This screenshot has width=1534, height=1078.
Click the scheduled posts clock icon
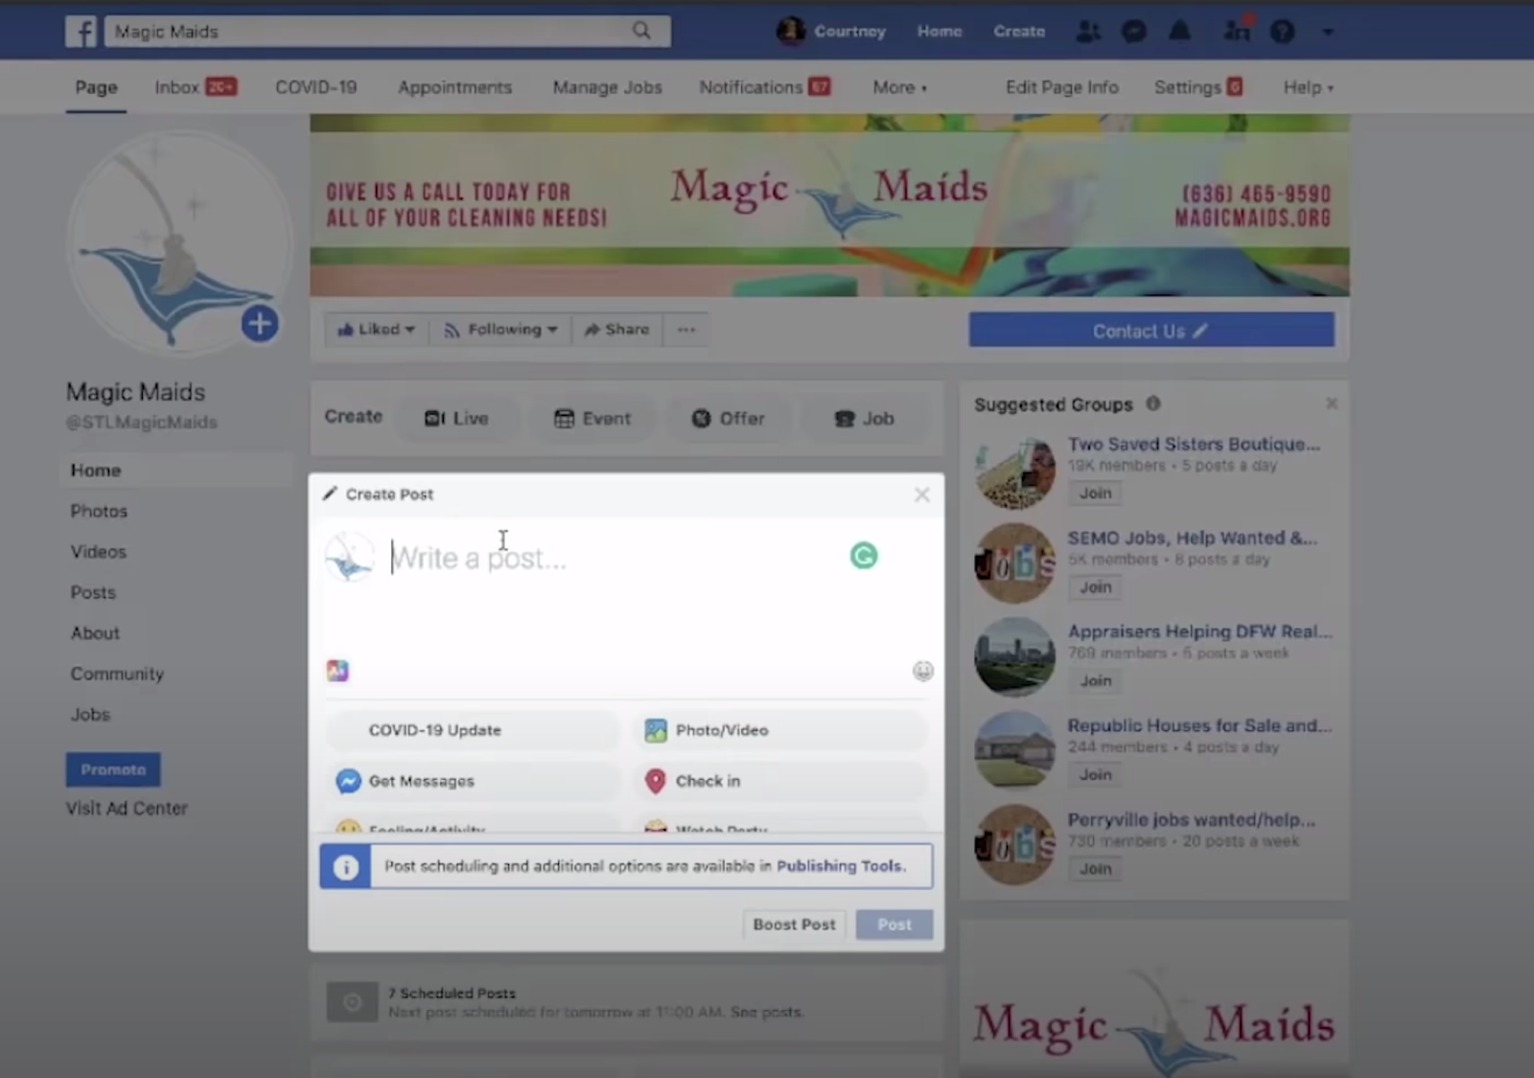click(x=352, y=1002)
